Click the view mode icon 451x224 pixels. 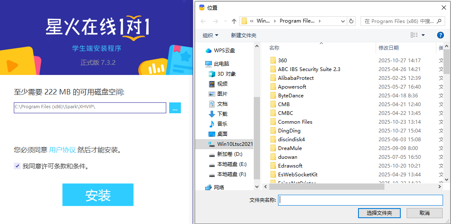coord(414,35)
